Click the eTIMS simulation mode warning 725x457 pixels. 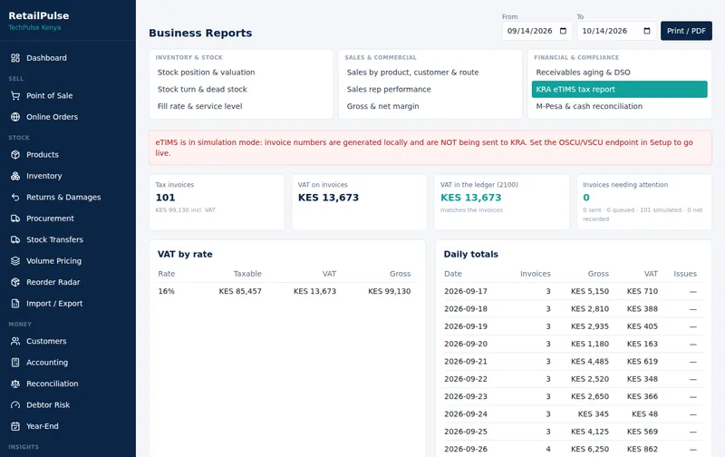click(x=430, y=148)
